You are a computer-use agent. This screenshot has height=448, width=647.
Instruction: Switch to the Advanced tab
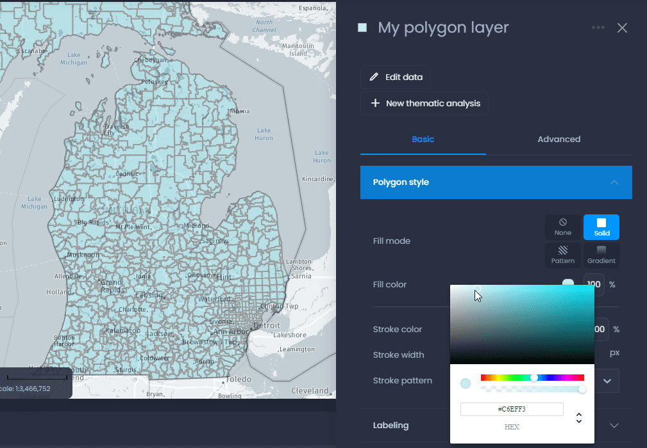(559, 139)
